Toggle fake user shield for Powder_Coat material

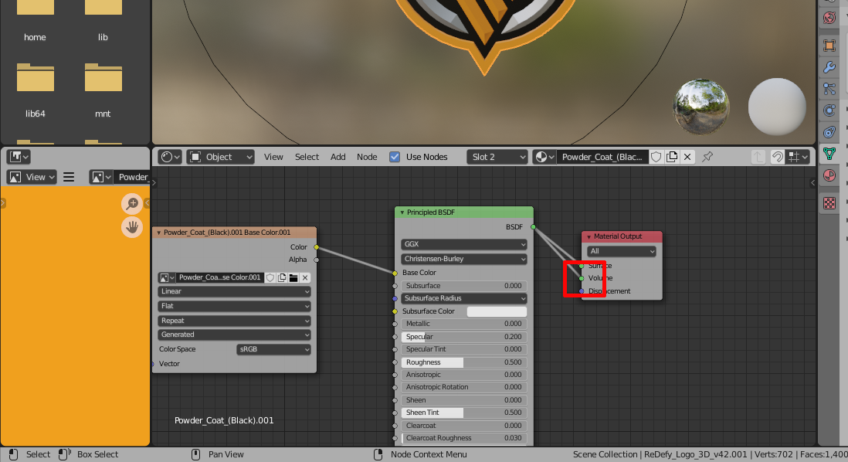(x=656, y=157)
